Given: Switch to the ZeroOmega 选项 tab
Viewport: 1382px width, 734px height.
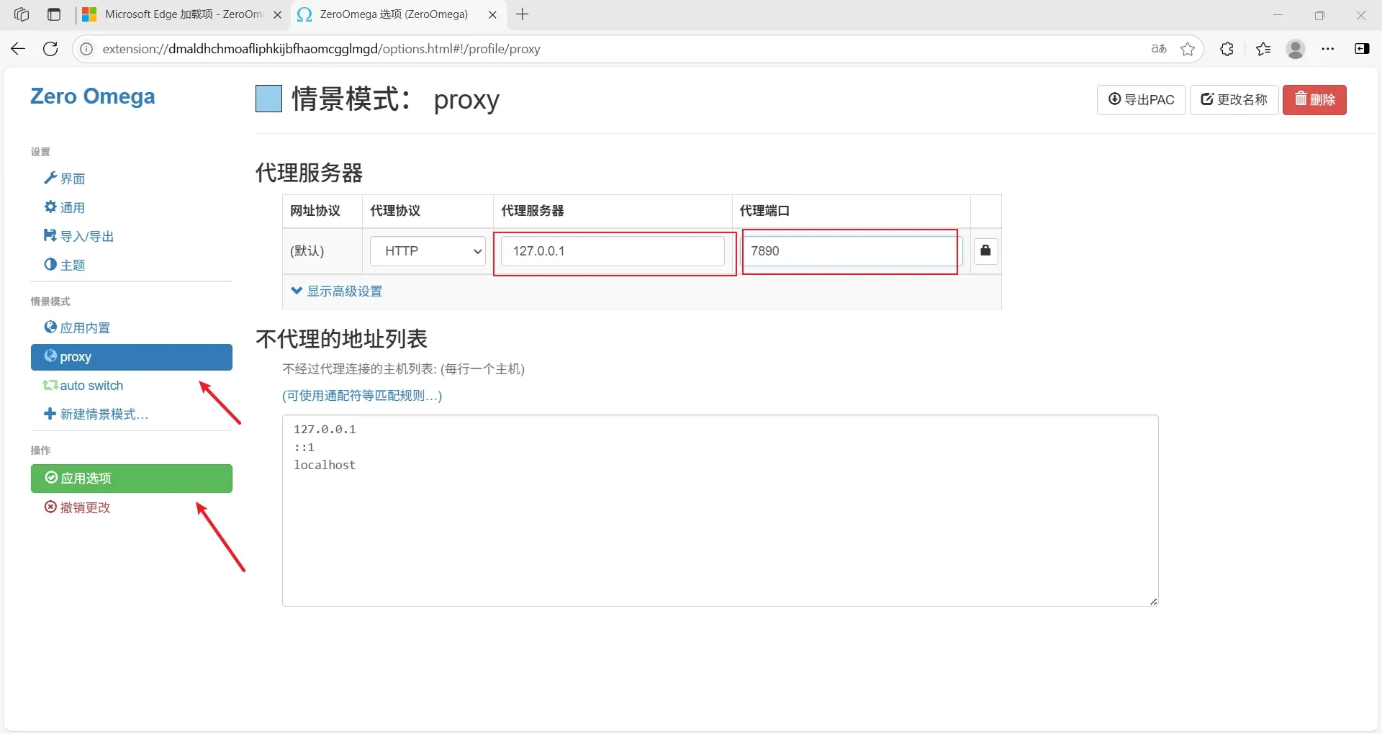Looking at the screenshot, I should [x=389, y=14].
